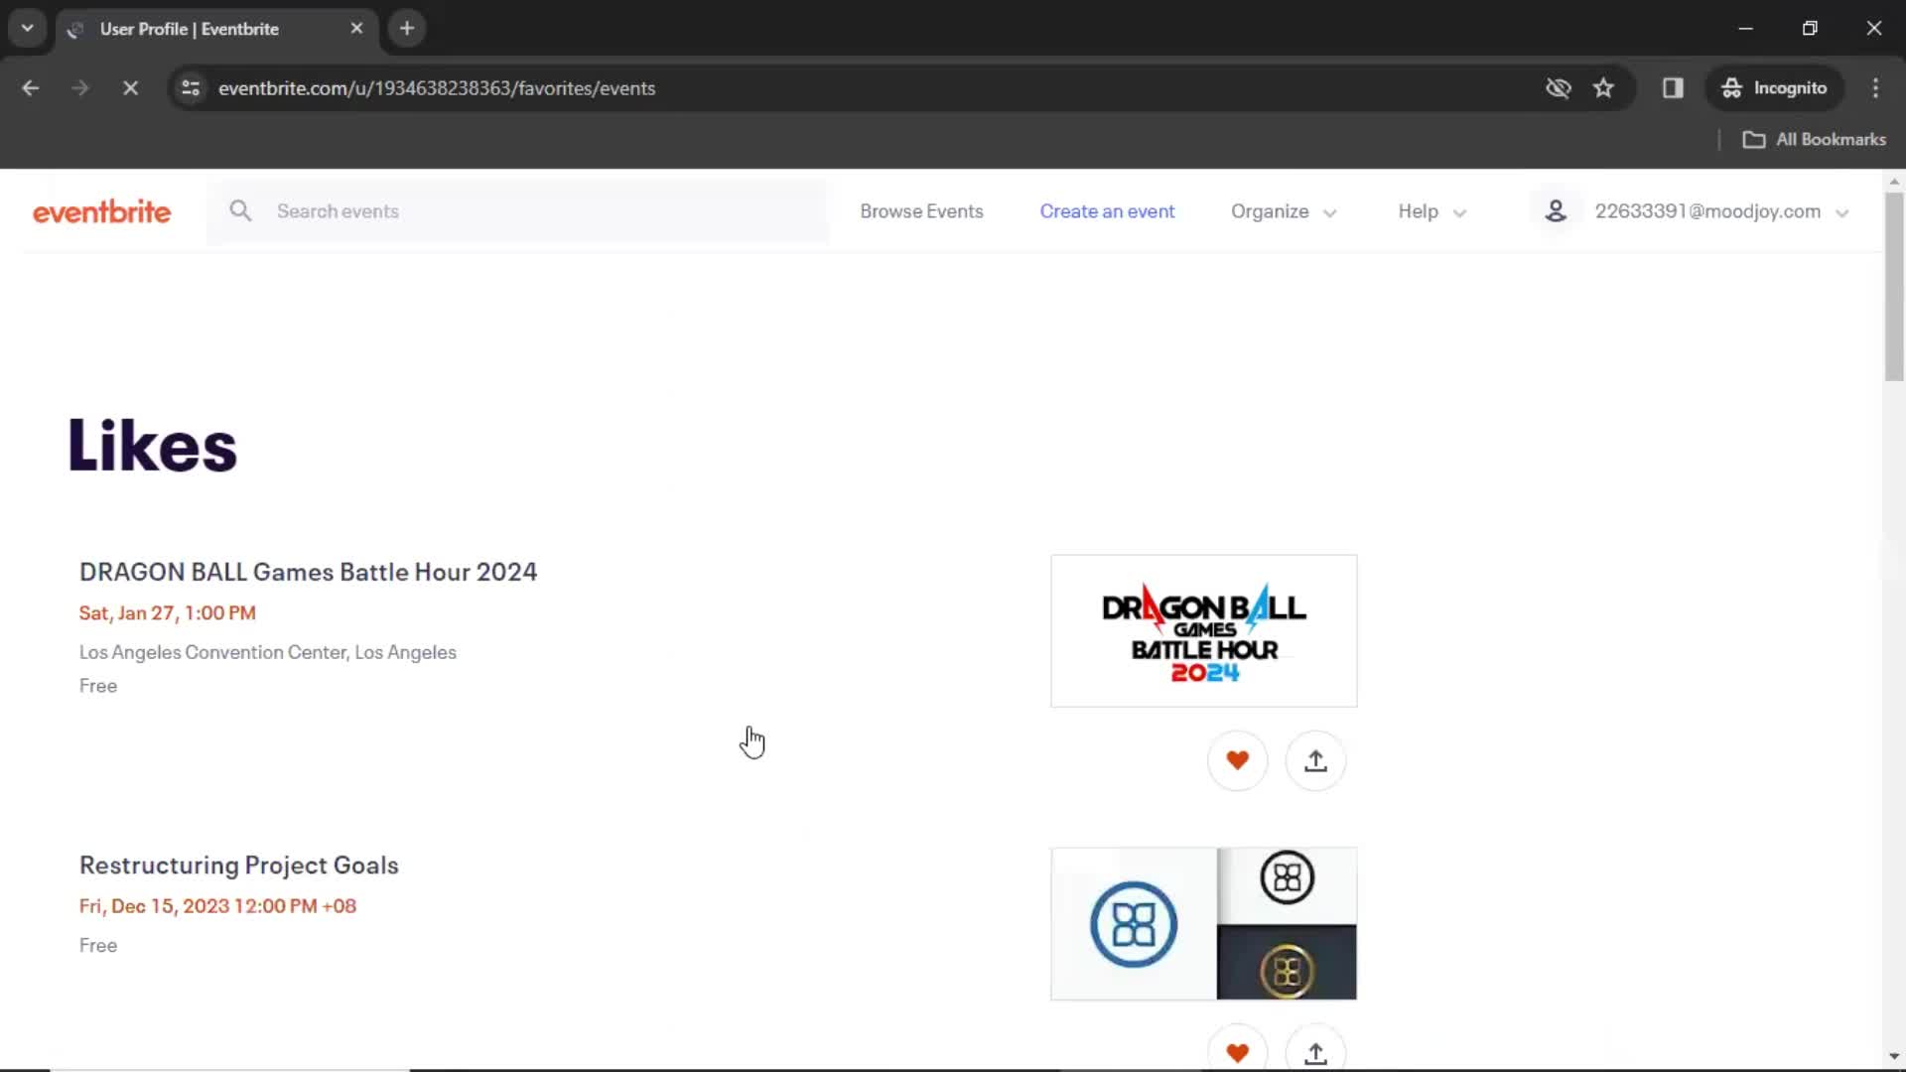Click the Likes page heading
Image resolution: width=1906 pixels, height=1072 pixels.
(x=152, y=446)
